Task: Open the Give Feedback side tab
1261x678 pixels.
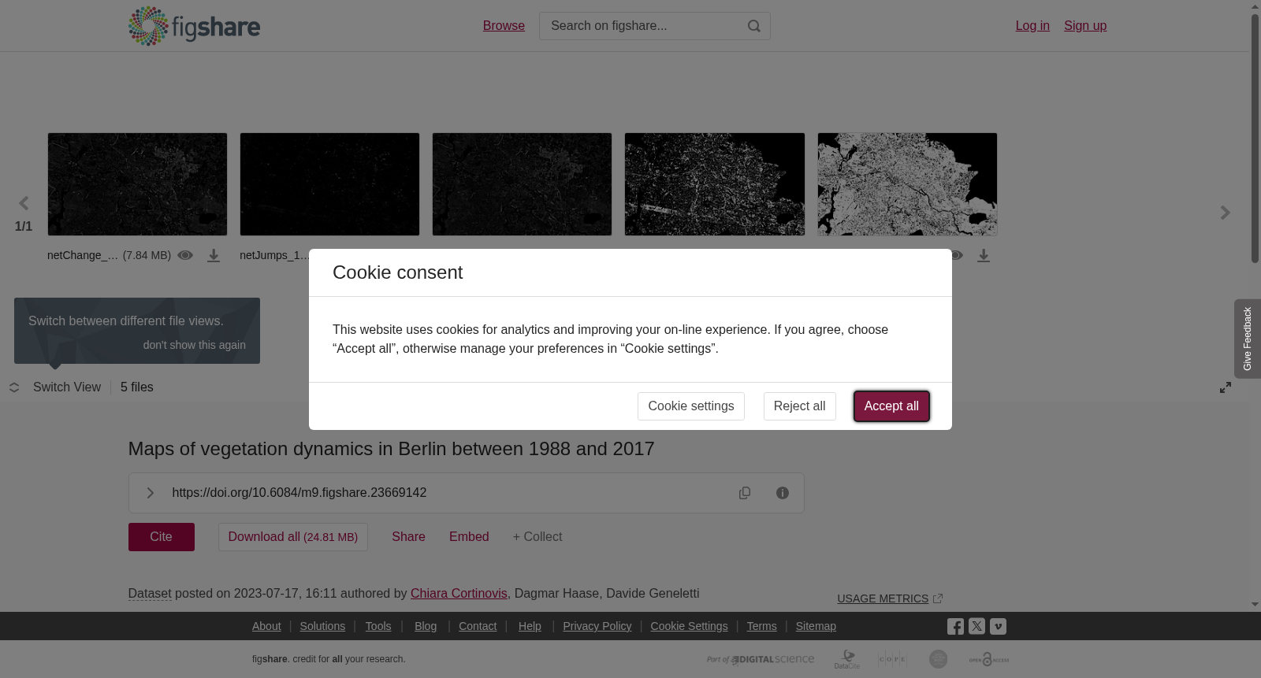Action: coord(1248,339)
